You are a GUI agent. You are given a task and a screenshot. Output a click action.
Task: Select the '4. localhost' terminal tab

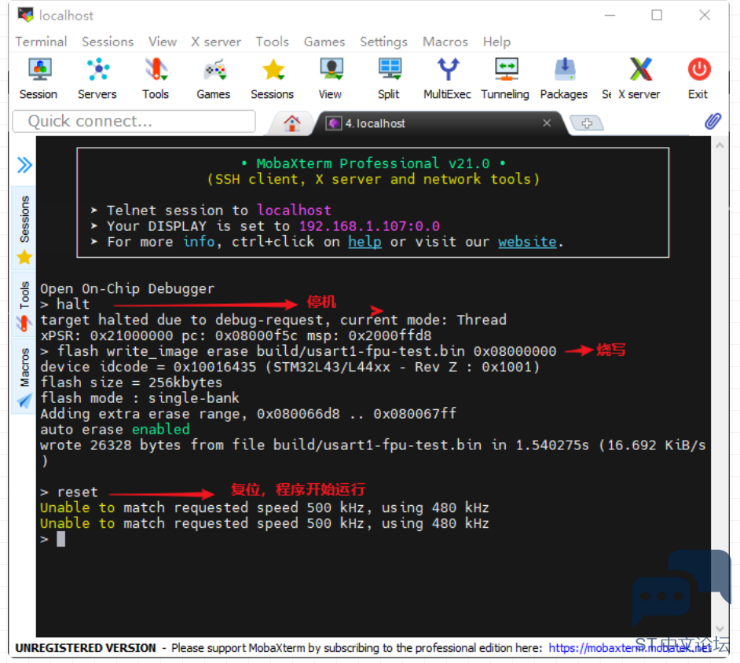[x=439, y=123]
